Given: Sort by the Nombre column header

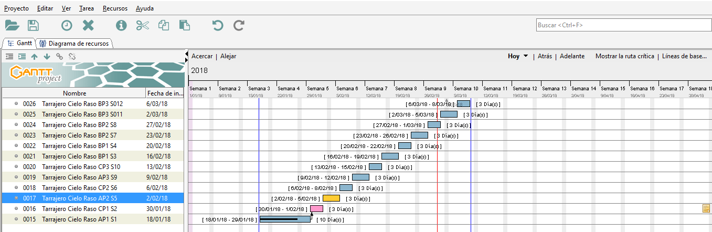Looking at the screenshot, I should tap(74, 93).
